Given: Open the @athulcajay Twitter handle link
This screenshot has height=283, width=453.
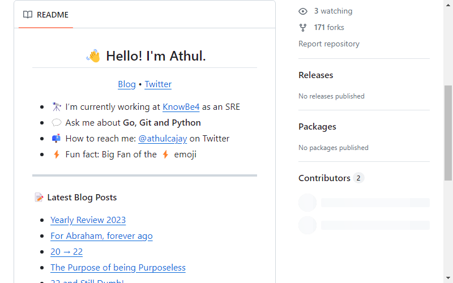Looking at the screenshot, I should pyautogui.click(x=163, y=139).
